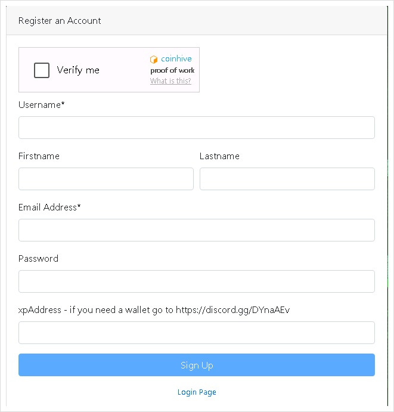Click the orange coinhive hexagon logo
The height and width of the screenshot is (412, 394).
click(154, 60)
